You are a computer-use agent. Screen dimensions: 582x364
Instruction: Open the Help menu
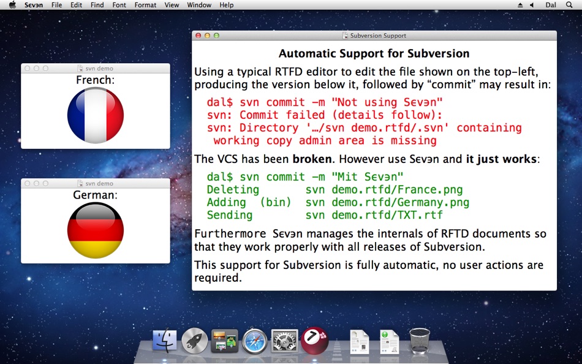coord(227,5)
